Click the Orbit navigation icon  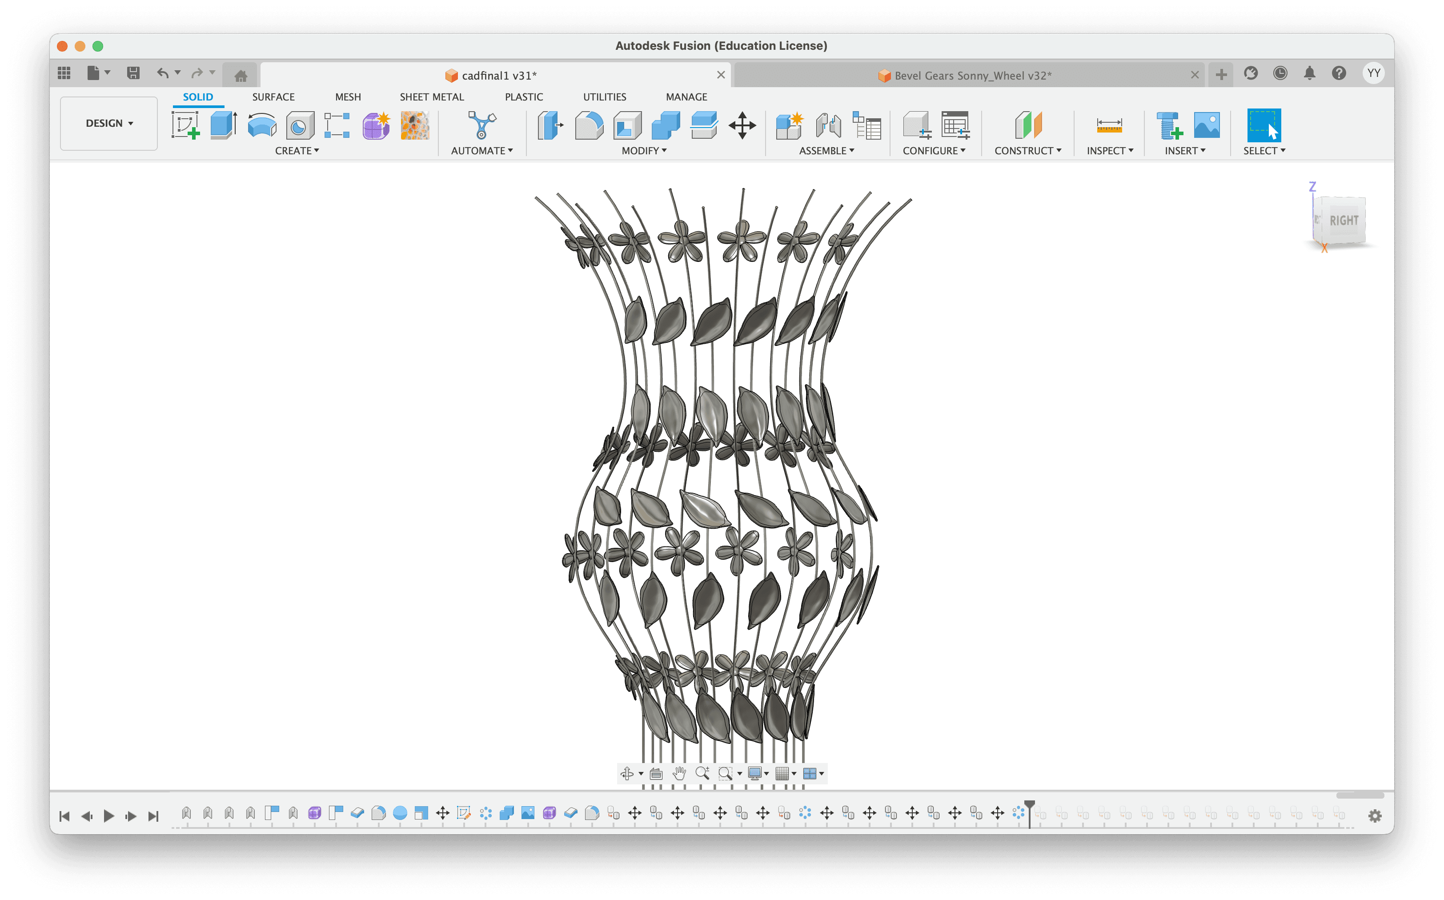(x=627, y=773)
